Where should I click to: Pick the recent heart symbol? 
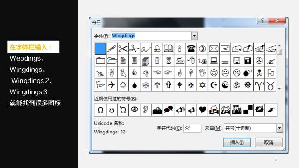click(202, 110)
